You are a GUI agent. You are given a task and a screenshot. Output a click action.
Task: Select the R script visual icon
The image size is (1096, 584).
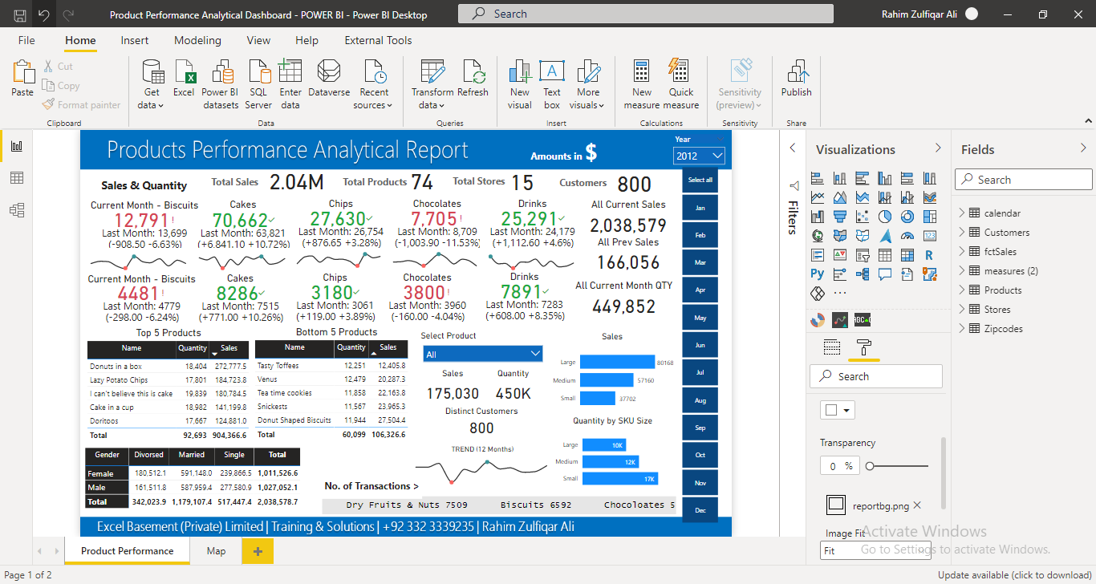[x=929, y=257]
